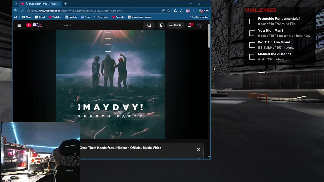Screen dimensions: 324x182
Task: Click the magnifier search button
Action: tap(149, 25)
